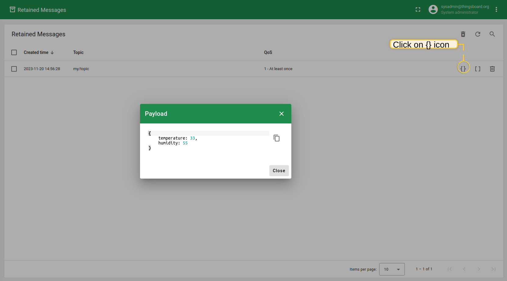Check the my/topic row checkbox

(x=14, y=69)
